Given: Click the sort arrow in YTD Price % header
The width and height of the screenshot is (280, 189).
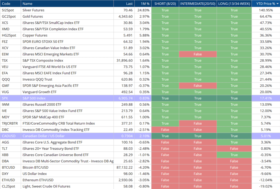Looking at the screenshot, I should (278, 4).
